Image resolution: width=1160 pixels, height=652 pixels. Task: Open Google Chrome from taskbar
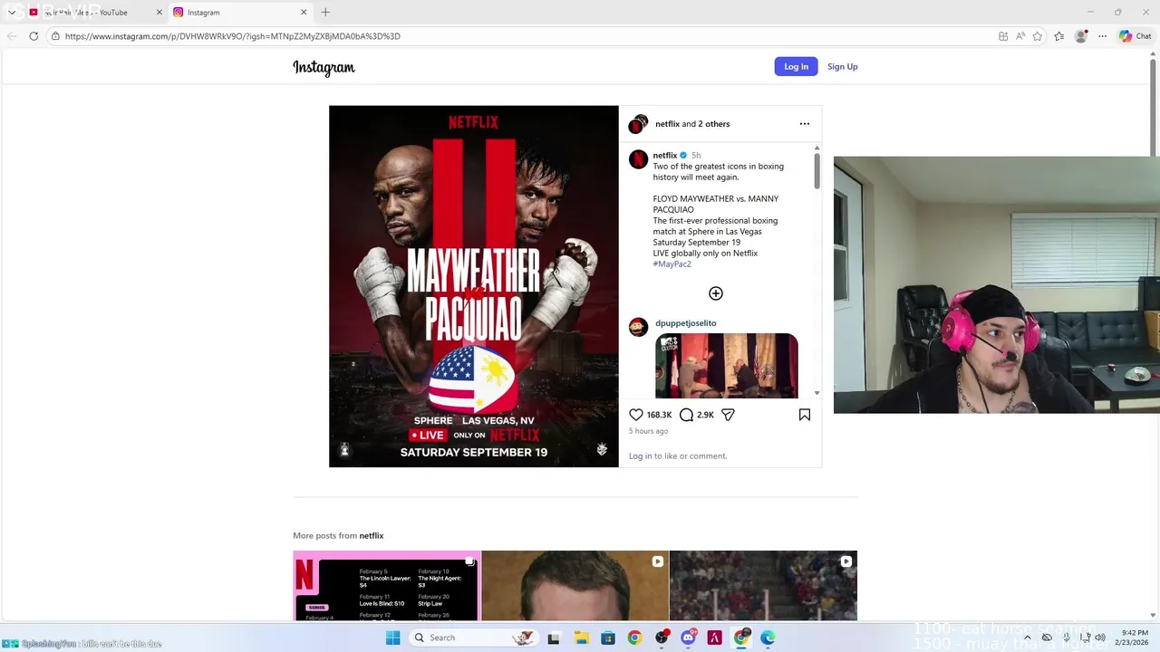pos(634,638)
